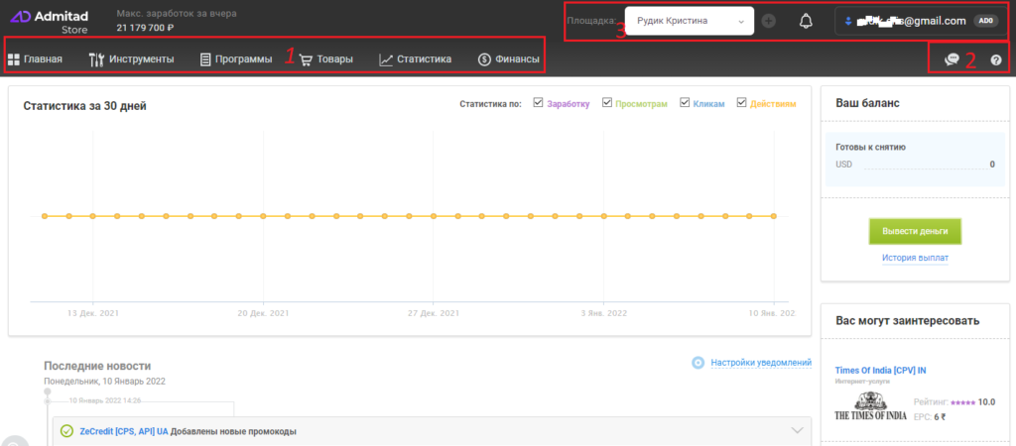Click the Действиям label
1016x446 pixels.
click(773, 103)
